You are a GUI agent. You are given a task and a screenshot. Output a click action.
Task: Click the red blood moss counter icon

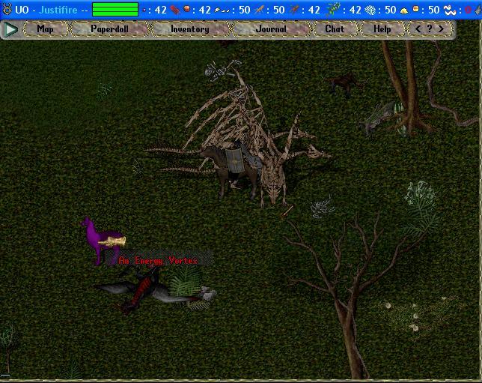(x=174, y=10)
